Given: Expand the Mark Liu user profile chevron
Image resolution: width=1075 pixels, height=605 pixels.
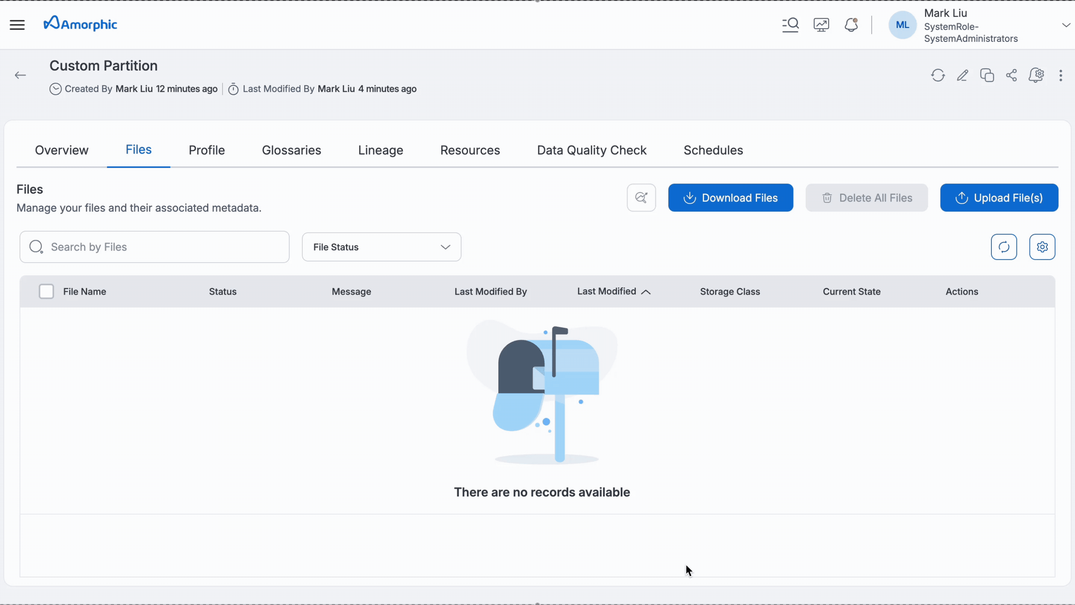Looking at the screenshot, I should click(x=1065, y=25).
